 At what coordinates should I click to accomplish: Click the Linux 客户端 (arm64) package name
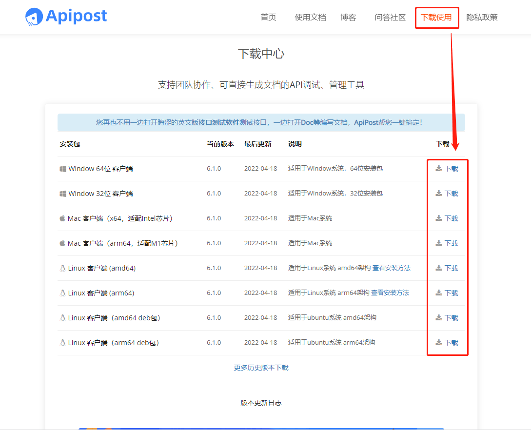coord(101,293)
